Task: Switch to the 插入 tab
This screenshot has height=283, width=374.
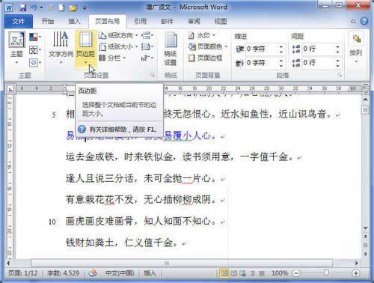Action: click(x=74, y=21)
